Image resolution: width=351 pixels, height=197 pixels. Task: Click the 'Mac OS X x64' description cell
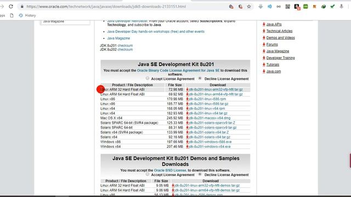tap(111, 118)
